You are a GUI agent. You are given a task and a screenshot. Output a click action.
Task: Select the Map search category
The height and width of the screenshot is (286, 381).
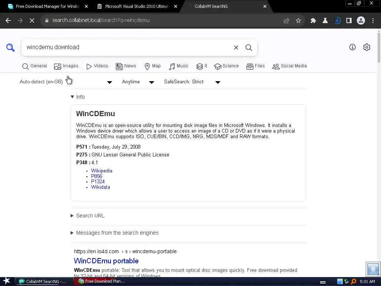point(152,66)
